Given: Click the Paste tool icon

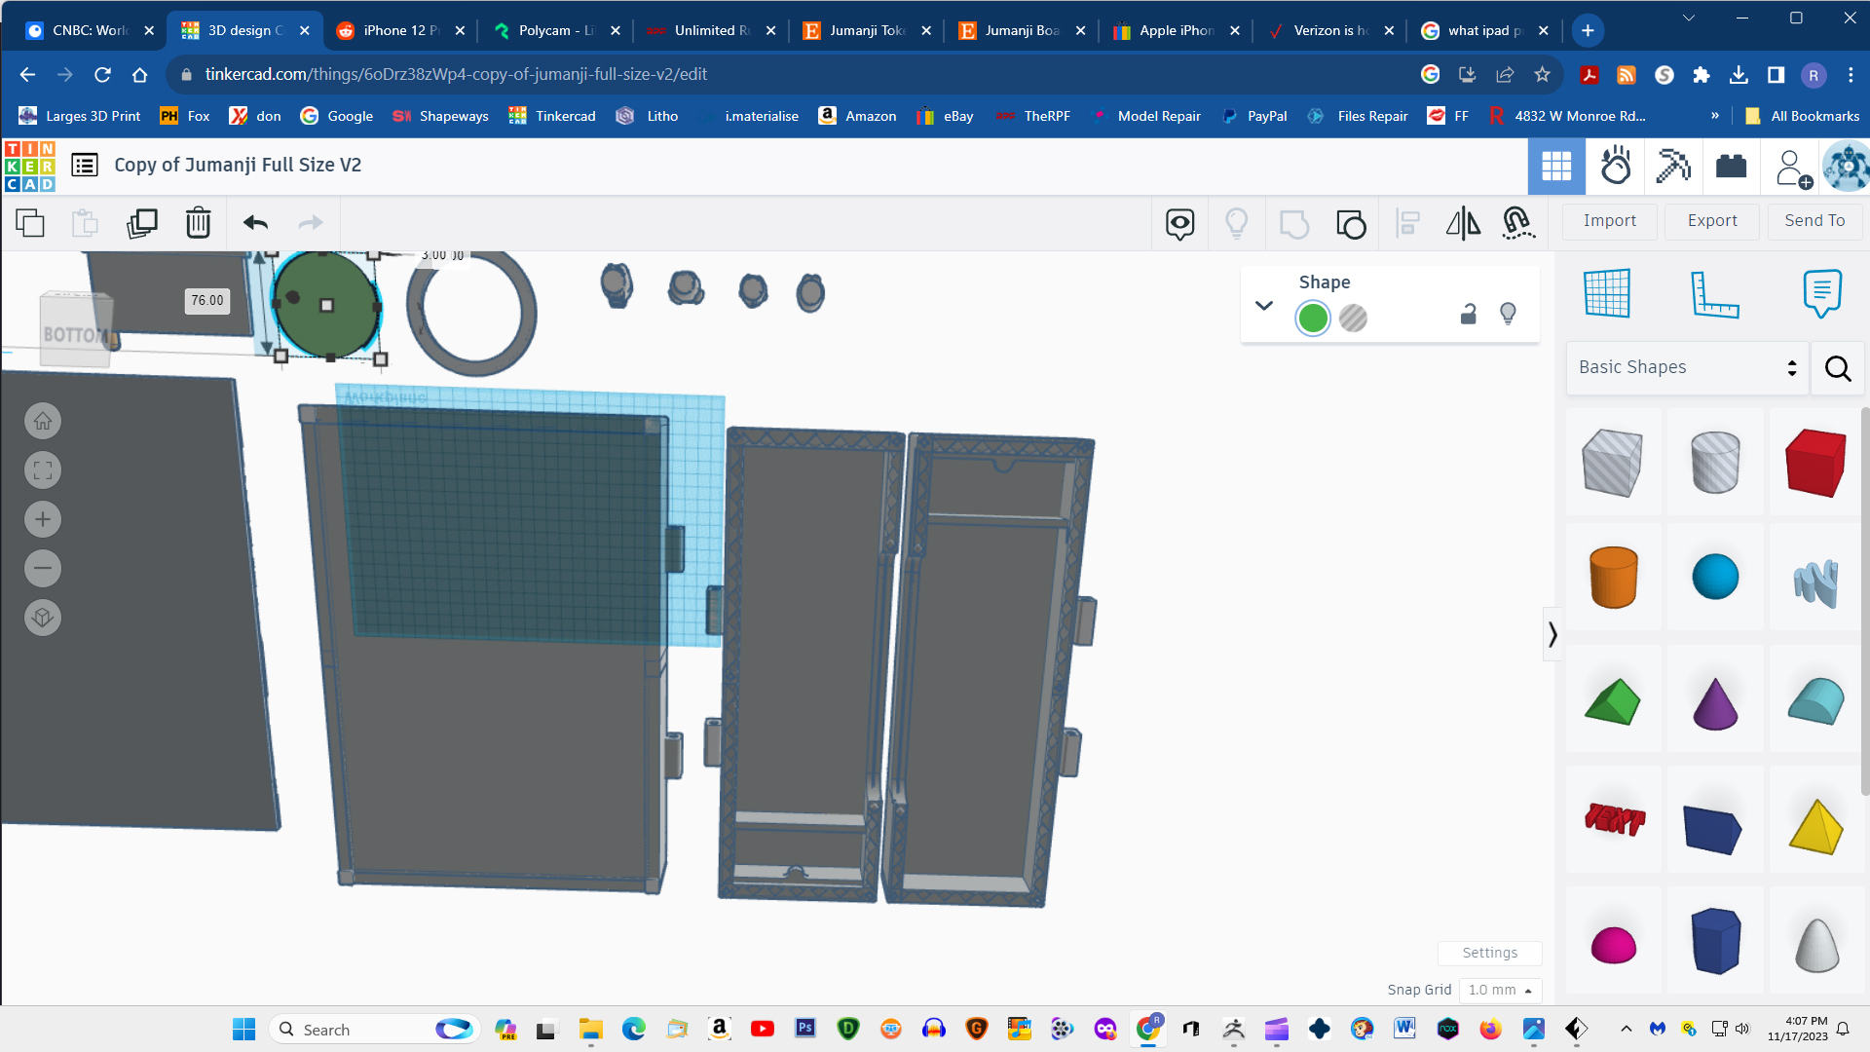Looking at the screenshot, I should pos(86,223).
